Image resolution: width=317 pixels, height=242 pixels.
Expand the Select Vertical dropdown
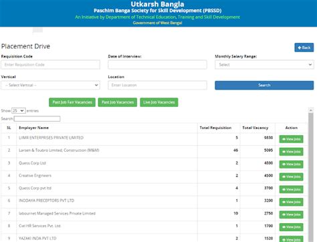coord(50,85)
